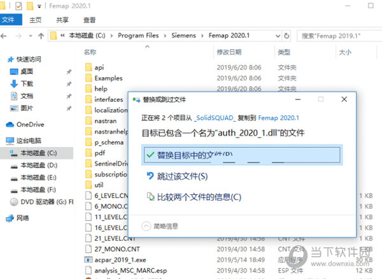The height and width of the screenshot is (279, 382).
Task: Click the Forward navigation arrow
Action: 18,36
